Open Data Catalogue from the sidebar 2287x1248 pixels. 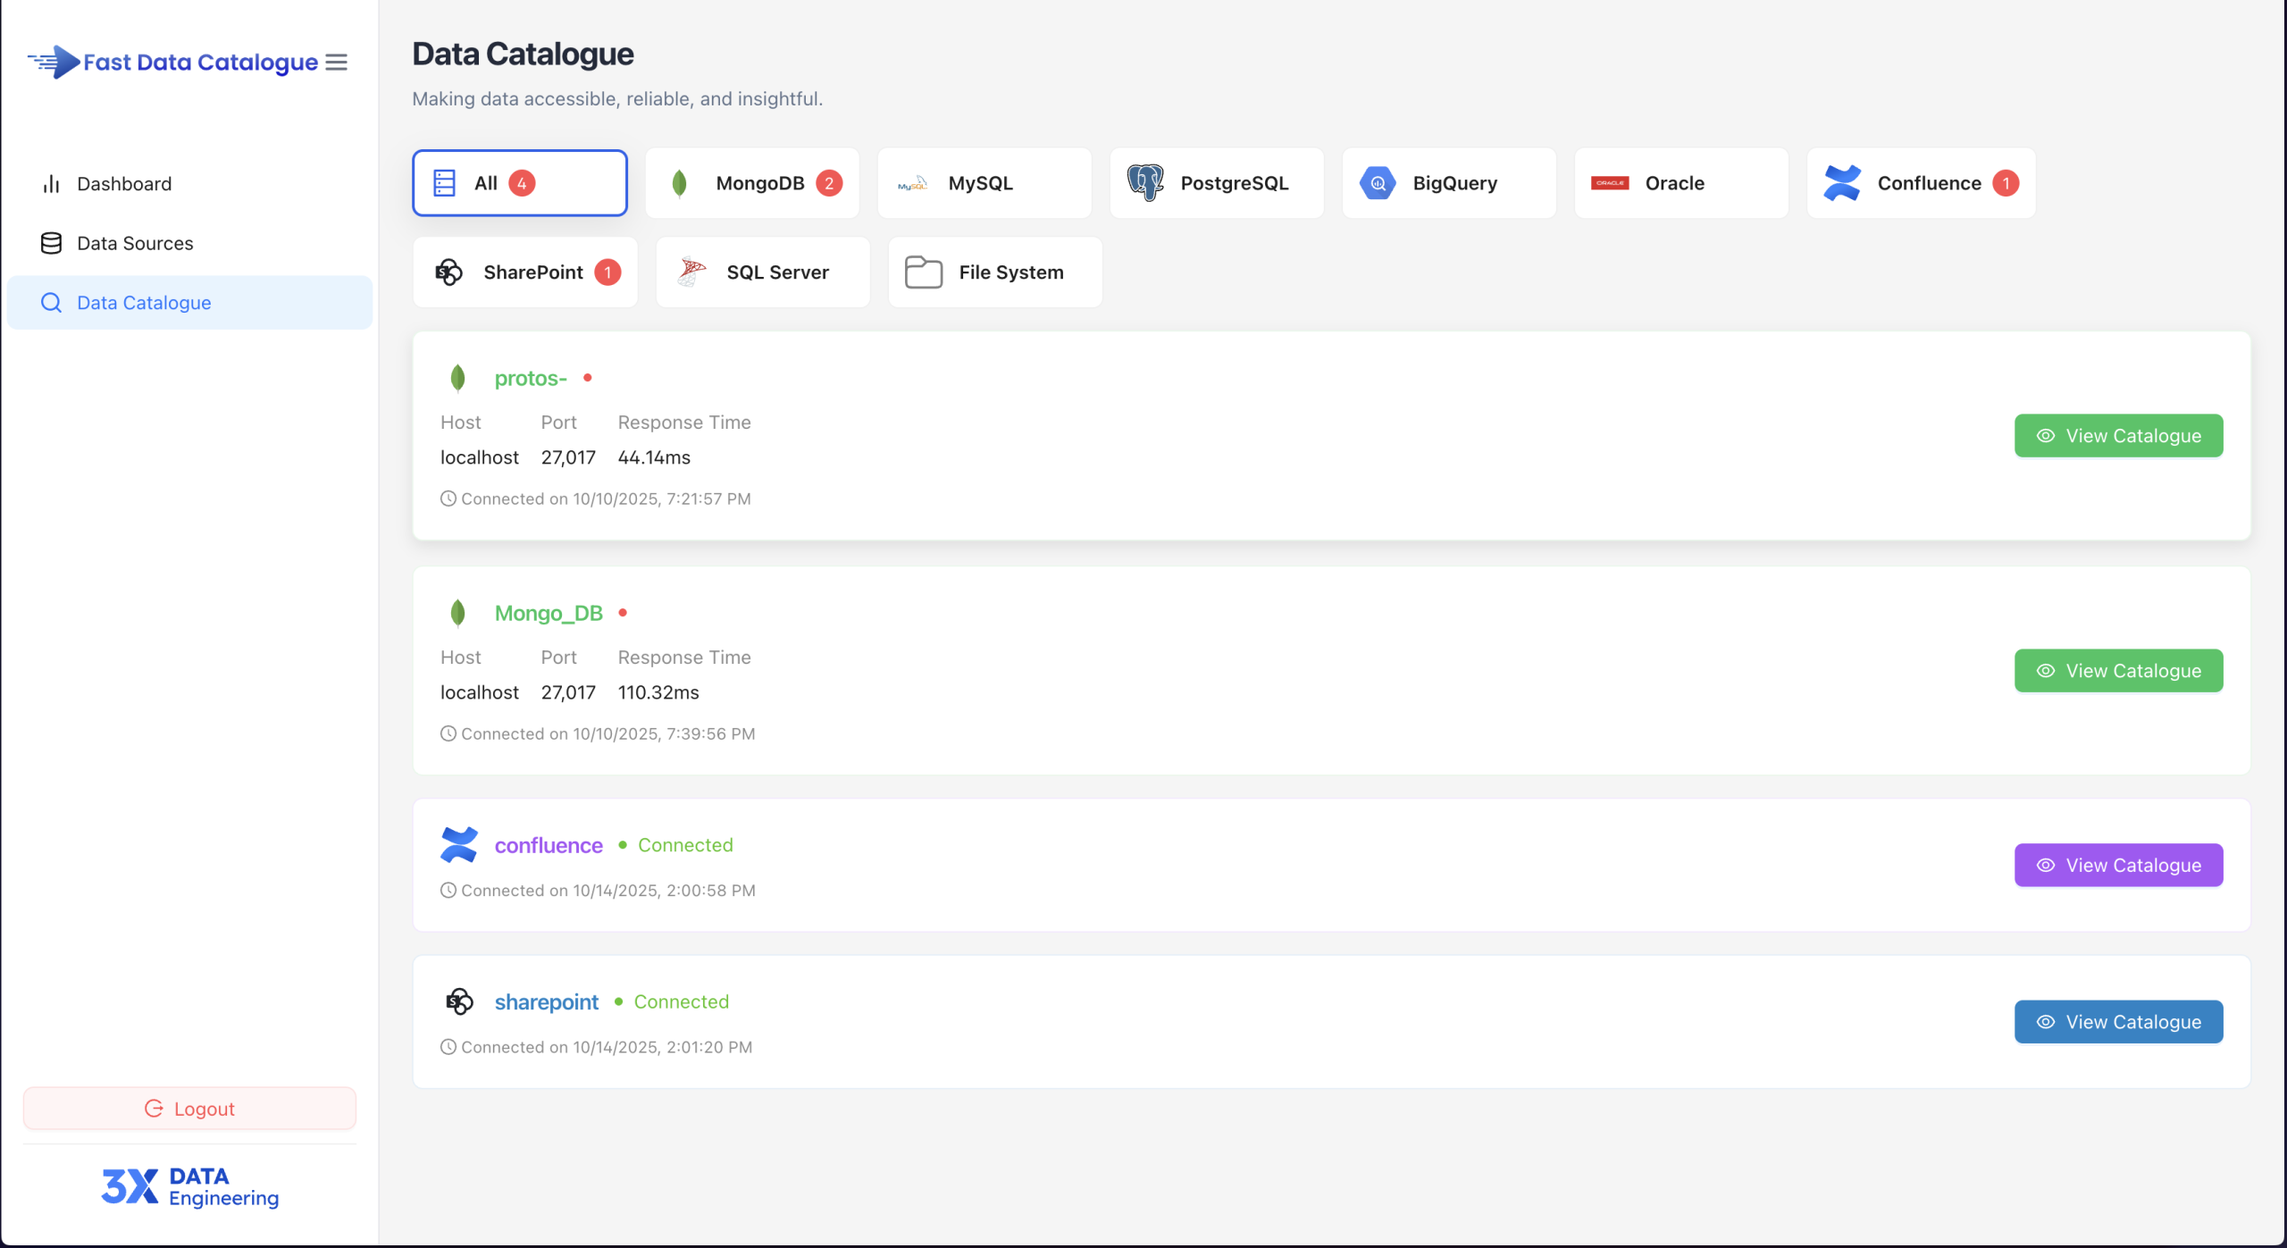point(143,302)
